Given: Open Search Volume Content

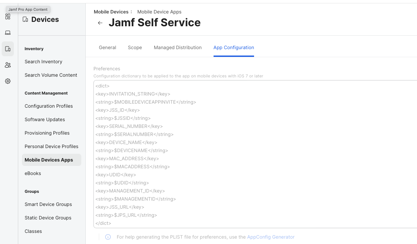Looking at the screenshot, I should coord(51,75).
